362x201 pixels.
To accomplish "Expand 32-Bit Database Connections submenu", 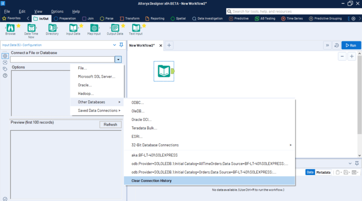I will 209,145.
